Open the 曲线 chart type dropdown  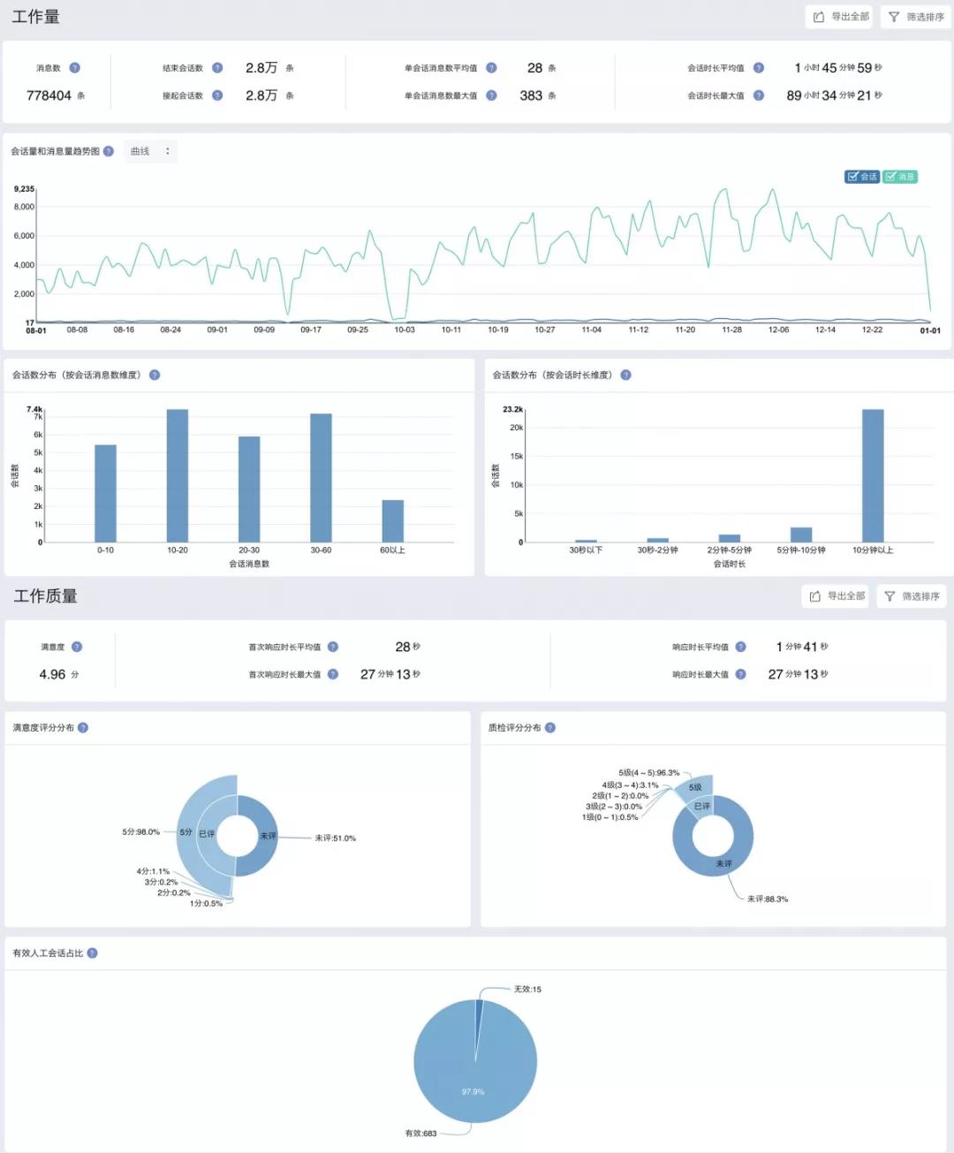(150, 151)
